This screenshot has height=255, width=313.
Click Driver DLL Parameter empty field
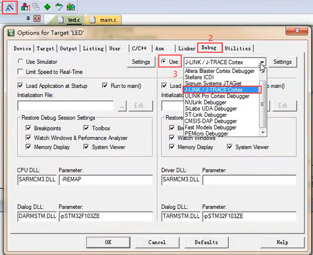(249, 180)
